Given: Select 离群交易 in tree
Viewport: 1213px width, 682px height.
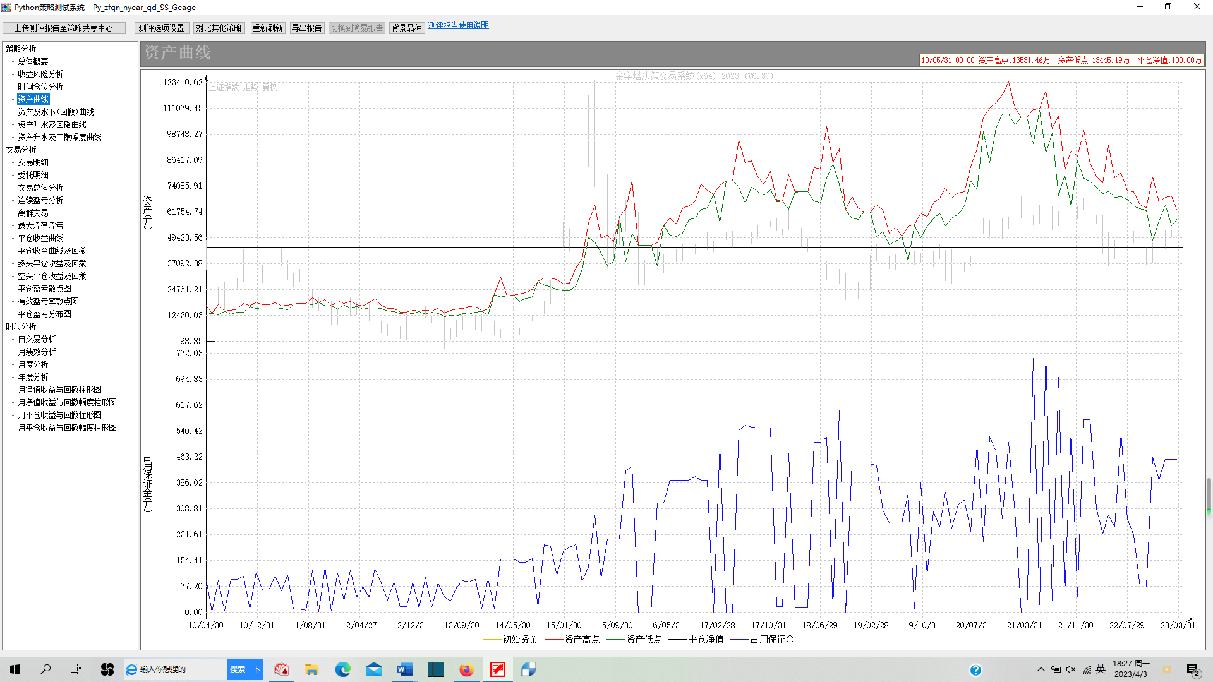Looking at the screenshot, I should coord(33,213).
